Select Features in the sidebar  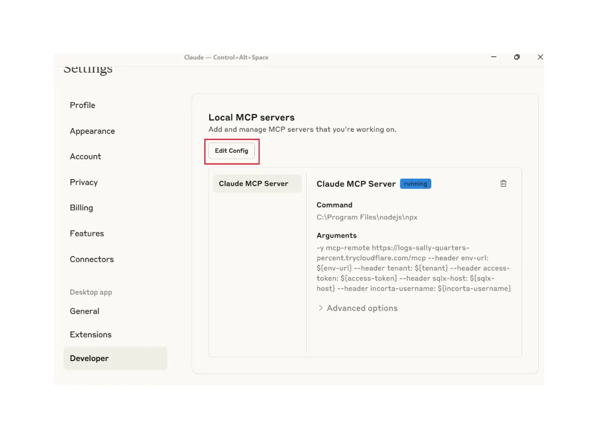[x=87, y=233]
